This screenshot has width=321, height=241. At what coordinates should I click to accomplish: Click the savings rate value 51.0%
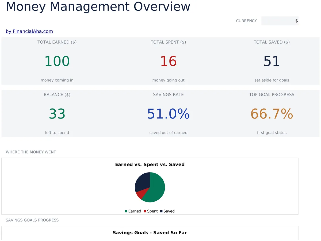point(168,114)
